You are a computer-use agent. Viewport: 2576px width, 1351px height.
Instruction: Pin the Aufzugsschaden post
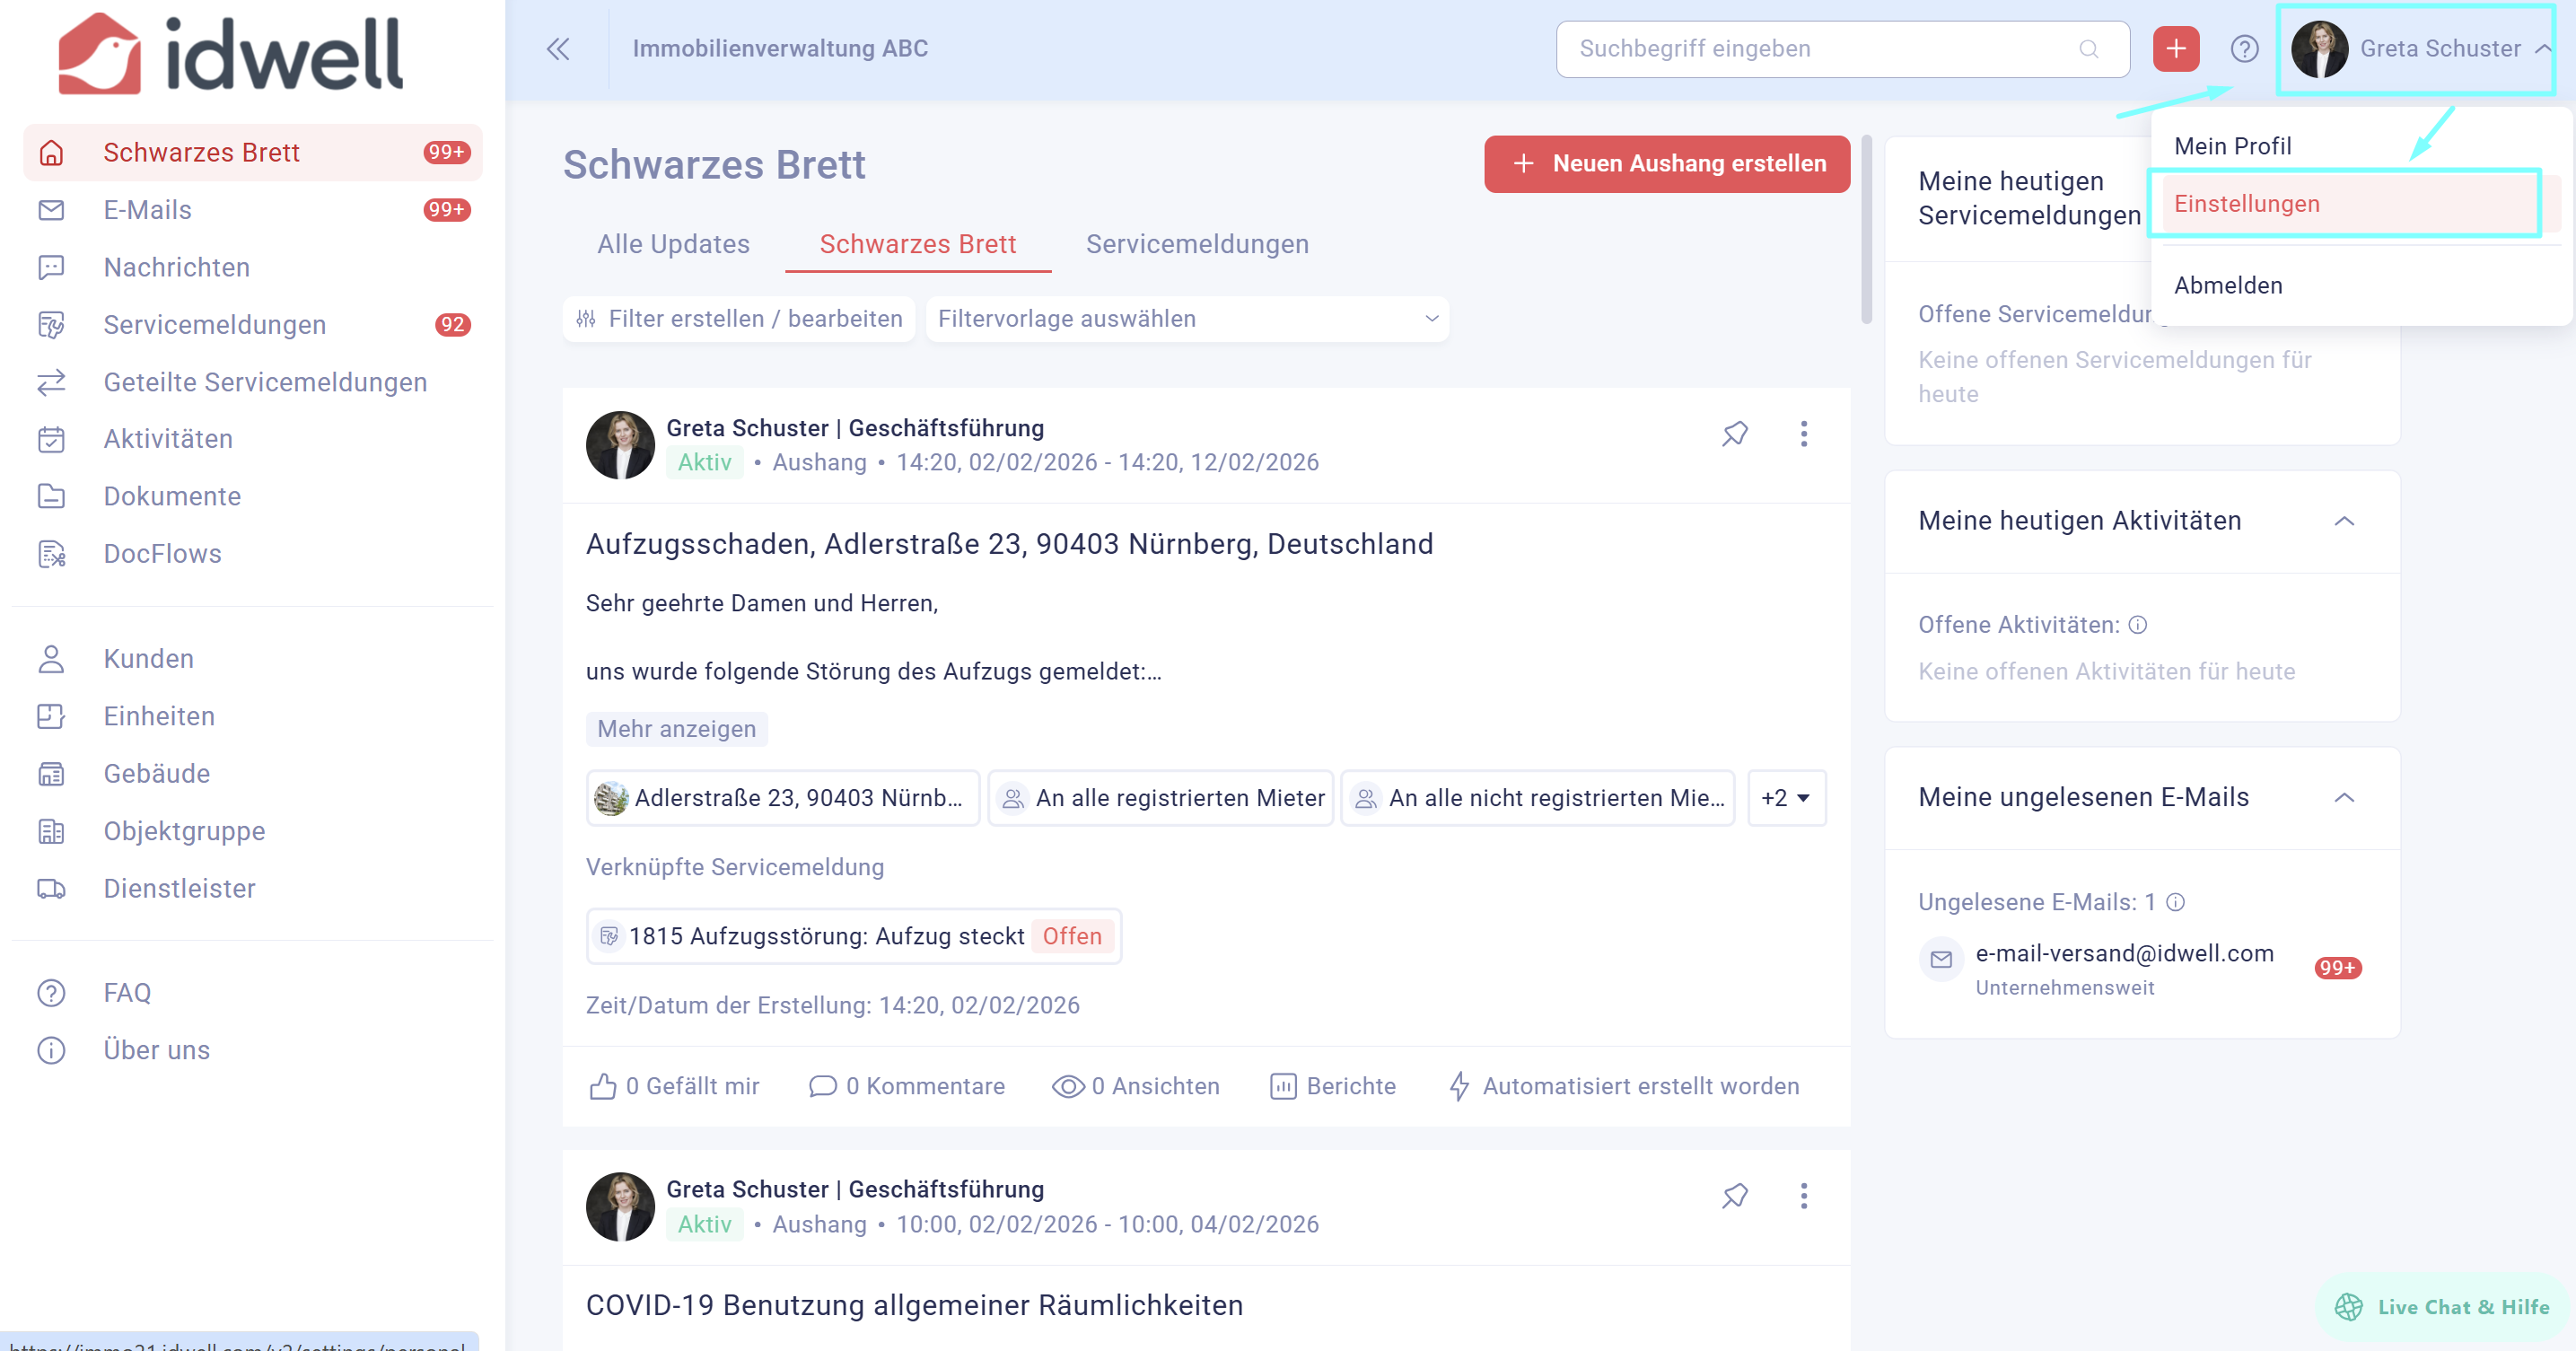(x=1735, y=434)
